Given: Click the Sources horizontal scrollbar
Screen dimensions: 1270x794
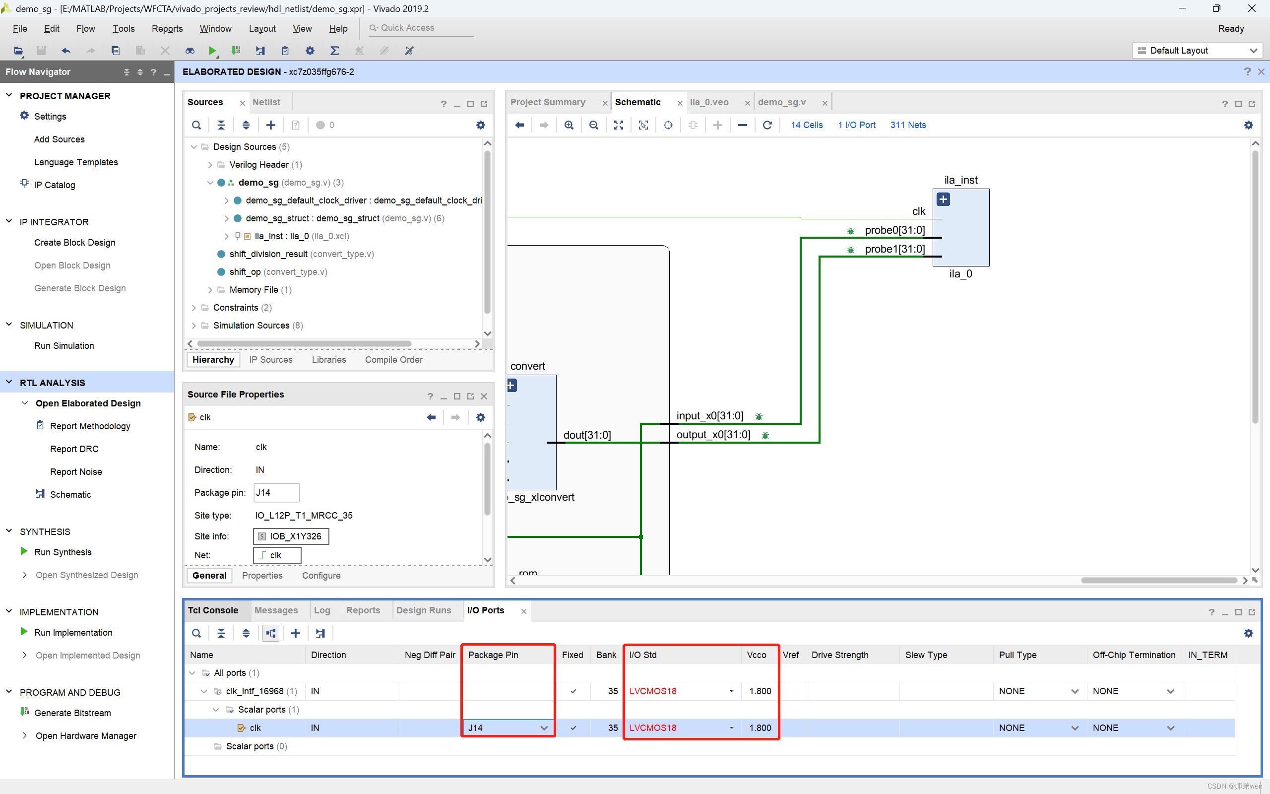Looking at the screenshot, I should tap(305, 344).
